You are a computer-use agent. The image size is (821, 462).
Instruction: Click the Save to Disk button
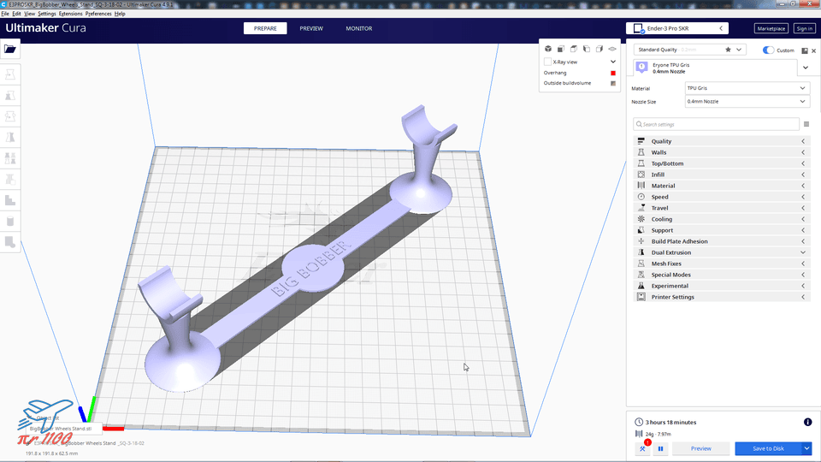pyautogui.click(x=768, y=448)
